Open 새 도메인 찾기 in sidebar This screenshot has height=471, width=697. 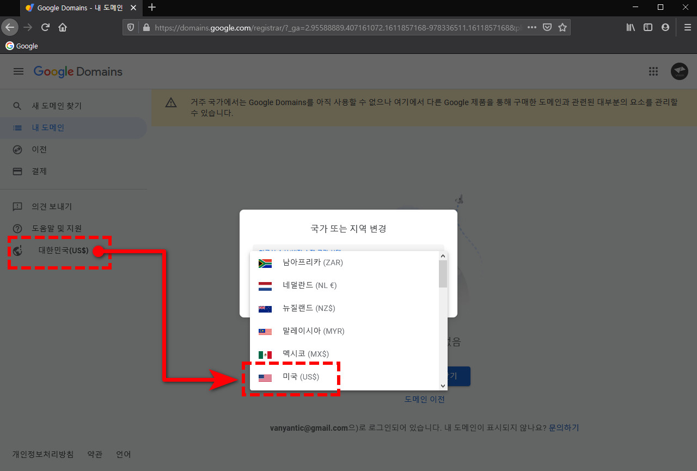coord(57,106)
